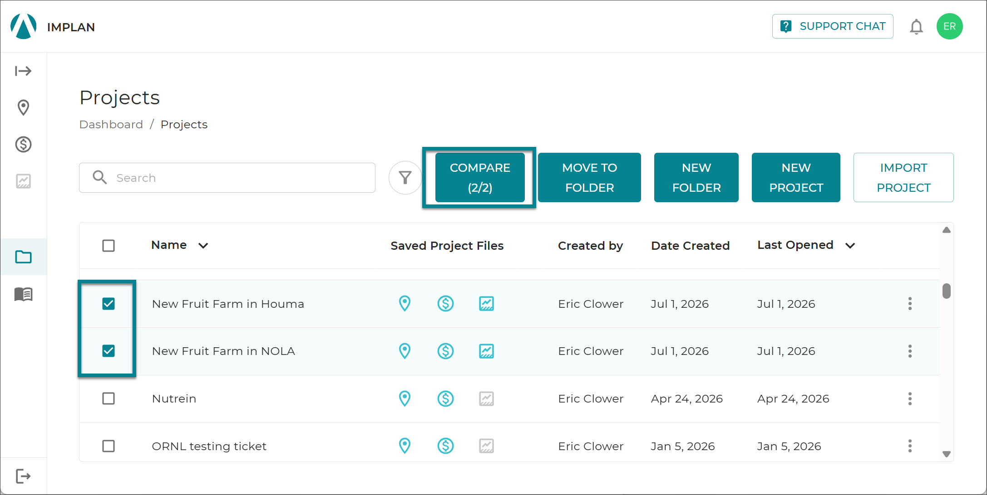The height and width of the screenshot is (495, 987).
Task: Open options menu for ORNL testing ticket
Action: click(x=910, y=446)
